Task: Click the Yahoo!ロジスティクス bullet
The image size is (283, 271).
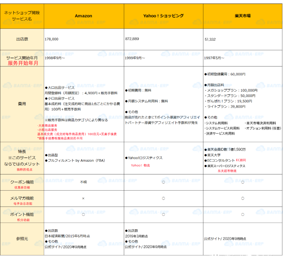Action: coord(144,158)
